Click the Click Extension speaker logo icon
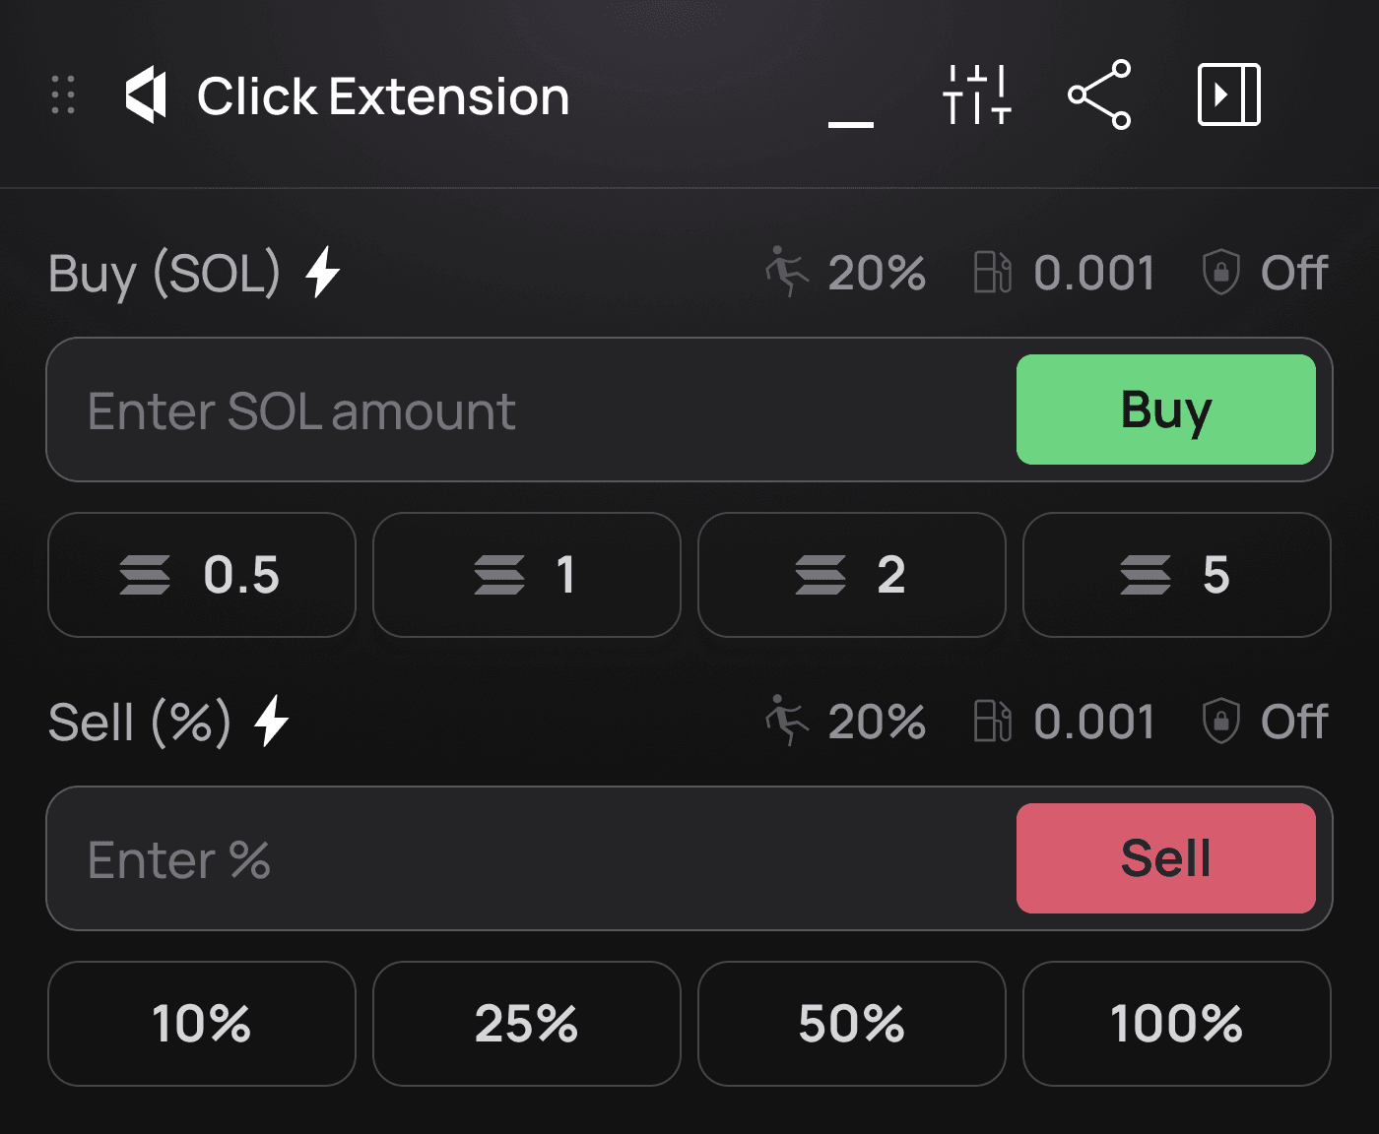 [144, 94]
